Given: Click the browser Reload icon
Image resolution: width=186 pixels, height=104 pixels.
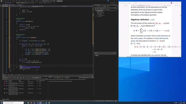Looking at the screenshot, I should (x=124, y=5).
